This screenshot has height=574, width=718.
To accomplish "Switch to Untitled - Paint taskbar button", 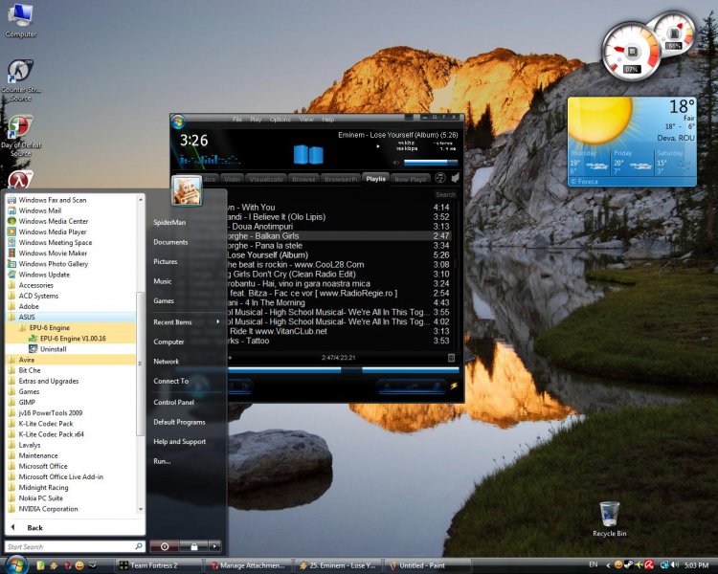I will [428, 565].
